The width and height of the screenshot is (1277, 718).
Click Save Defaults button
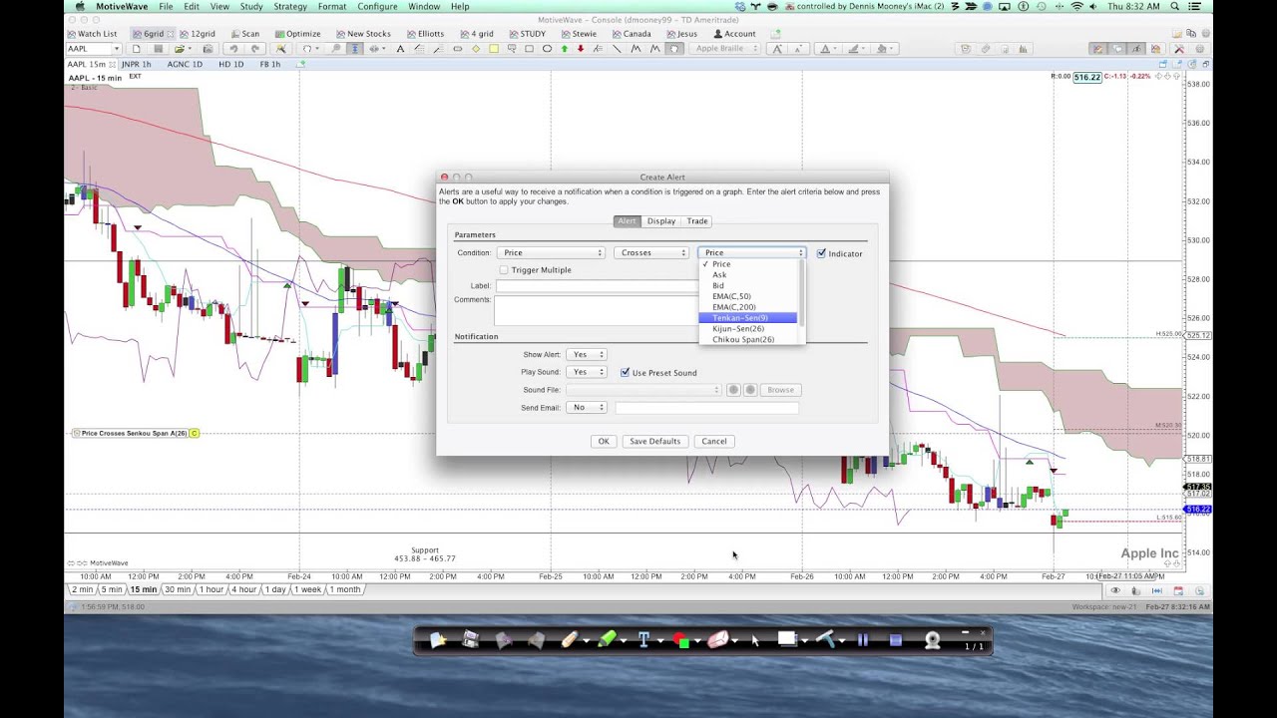[654, 441]
